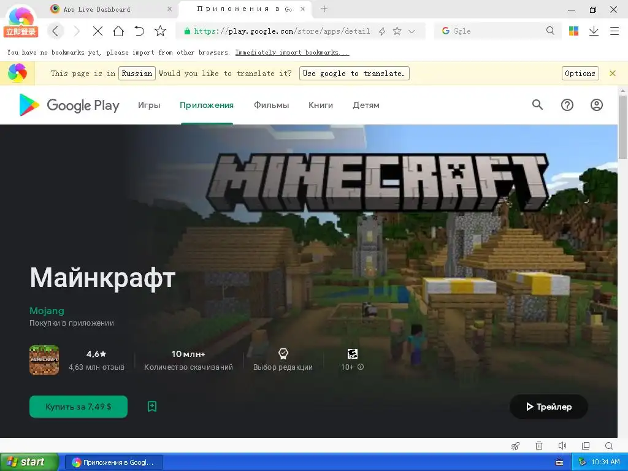Click the Russian language button
Viewport: 628px width, 471px height.
click(137, 74)
